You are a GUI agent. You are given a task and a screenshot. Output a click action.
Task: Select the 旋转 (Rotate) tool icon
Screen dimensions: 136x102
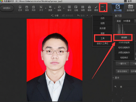[59, 9]
